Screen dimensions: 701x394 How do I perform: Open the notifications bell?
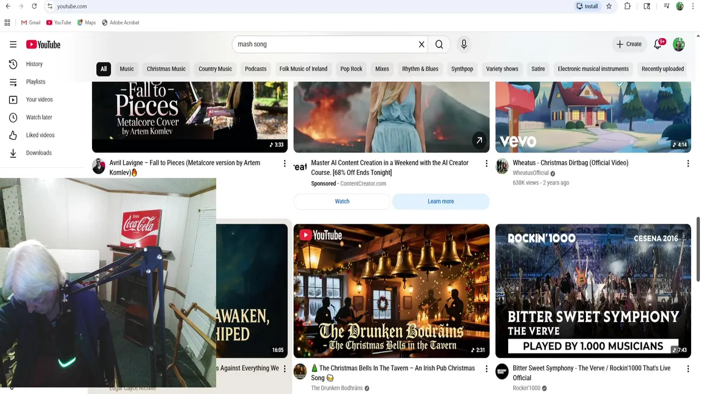click(x=658, y=44)
